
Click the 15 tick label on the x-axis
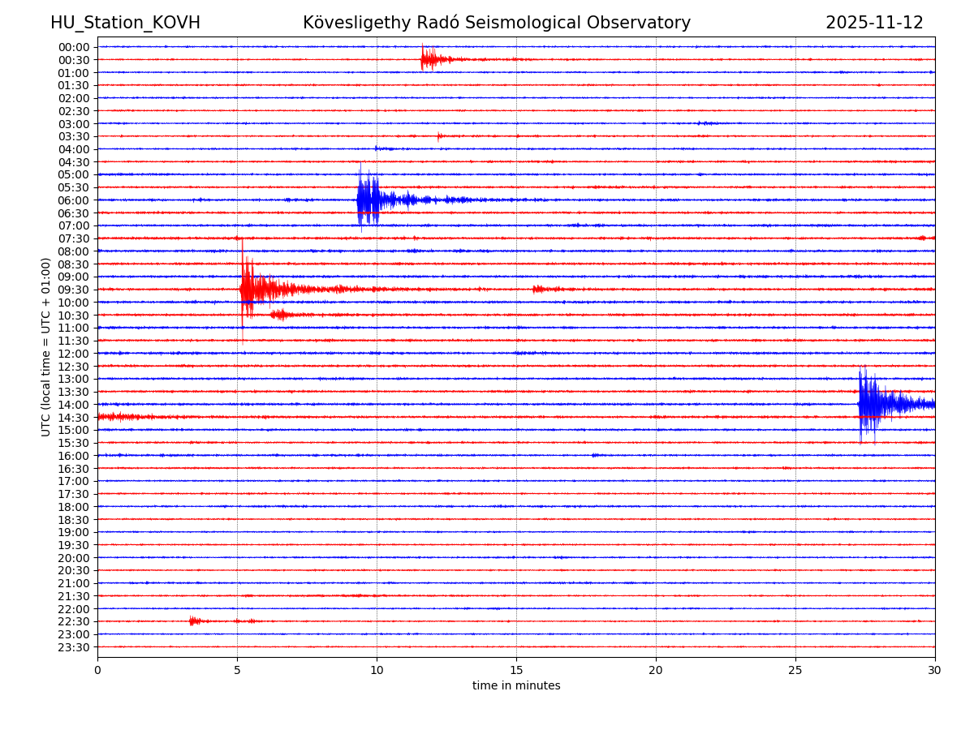[516, 670]
